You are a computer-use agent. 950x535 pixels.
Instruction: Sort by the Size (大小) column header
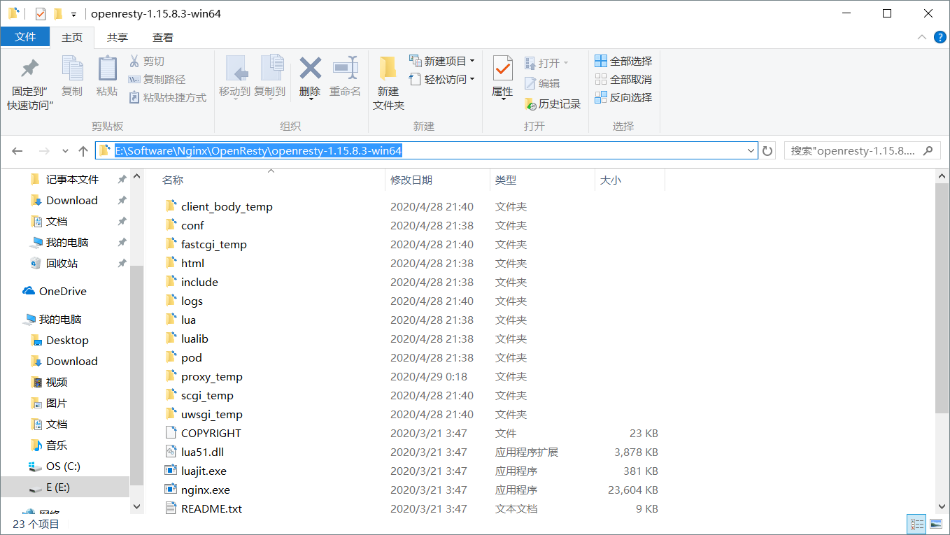[x=610, y=180]
